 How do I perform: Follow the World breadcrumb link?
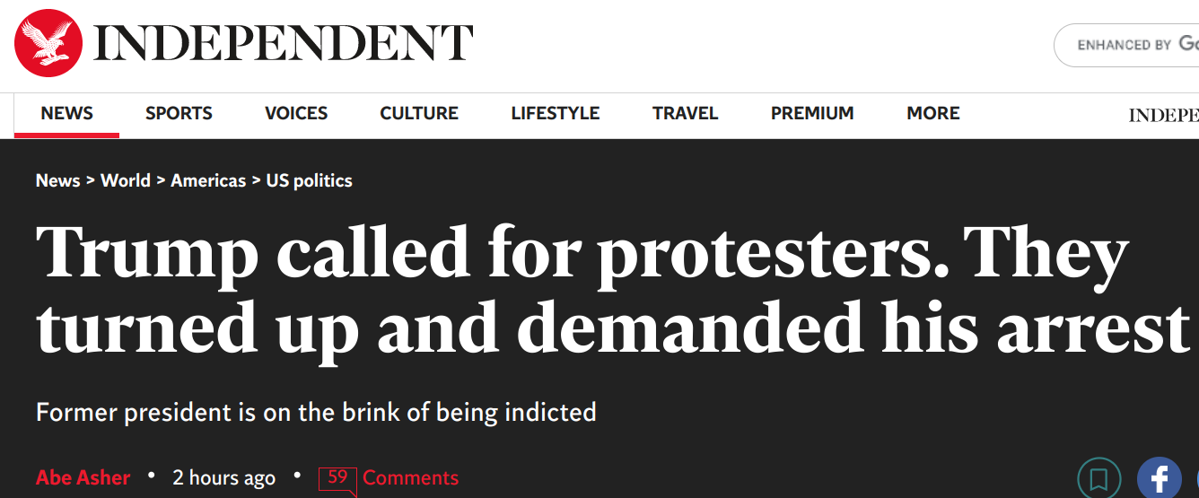(126, 180)
